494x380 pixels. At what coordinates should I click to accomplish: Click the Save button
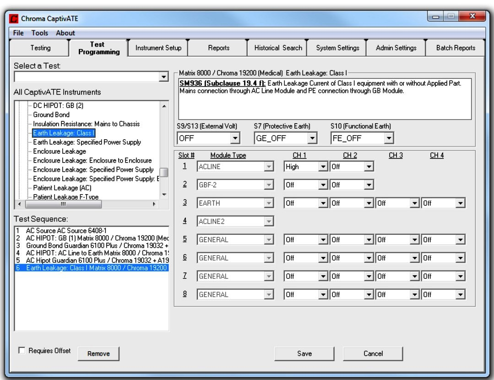tap(304, 353)
